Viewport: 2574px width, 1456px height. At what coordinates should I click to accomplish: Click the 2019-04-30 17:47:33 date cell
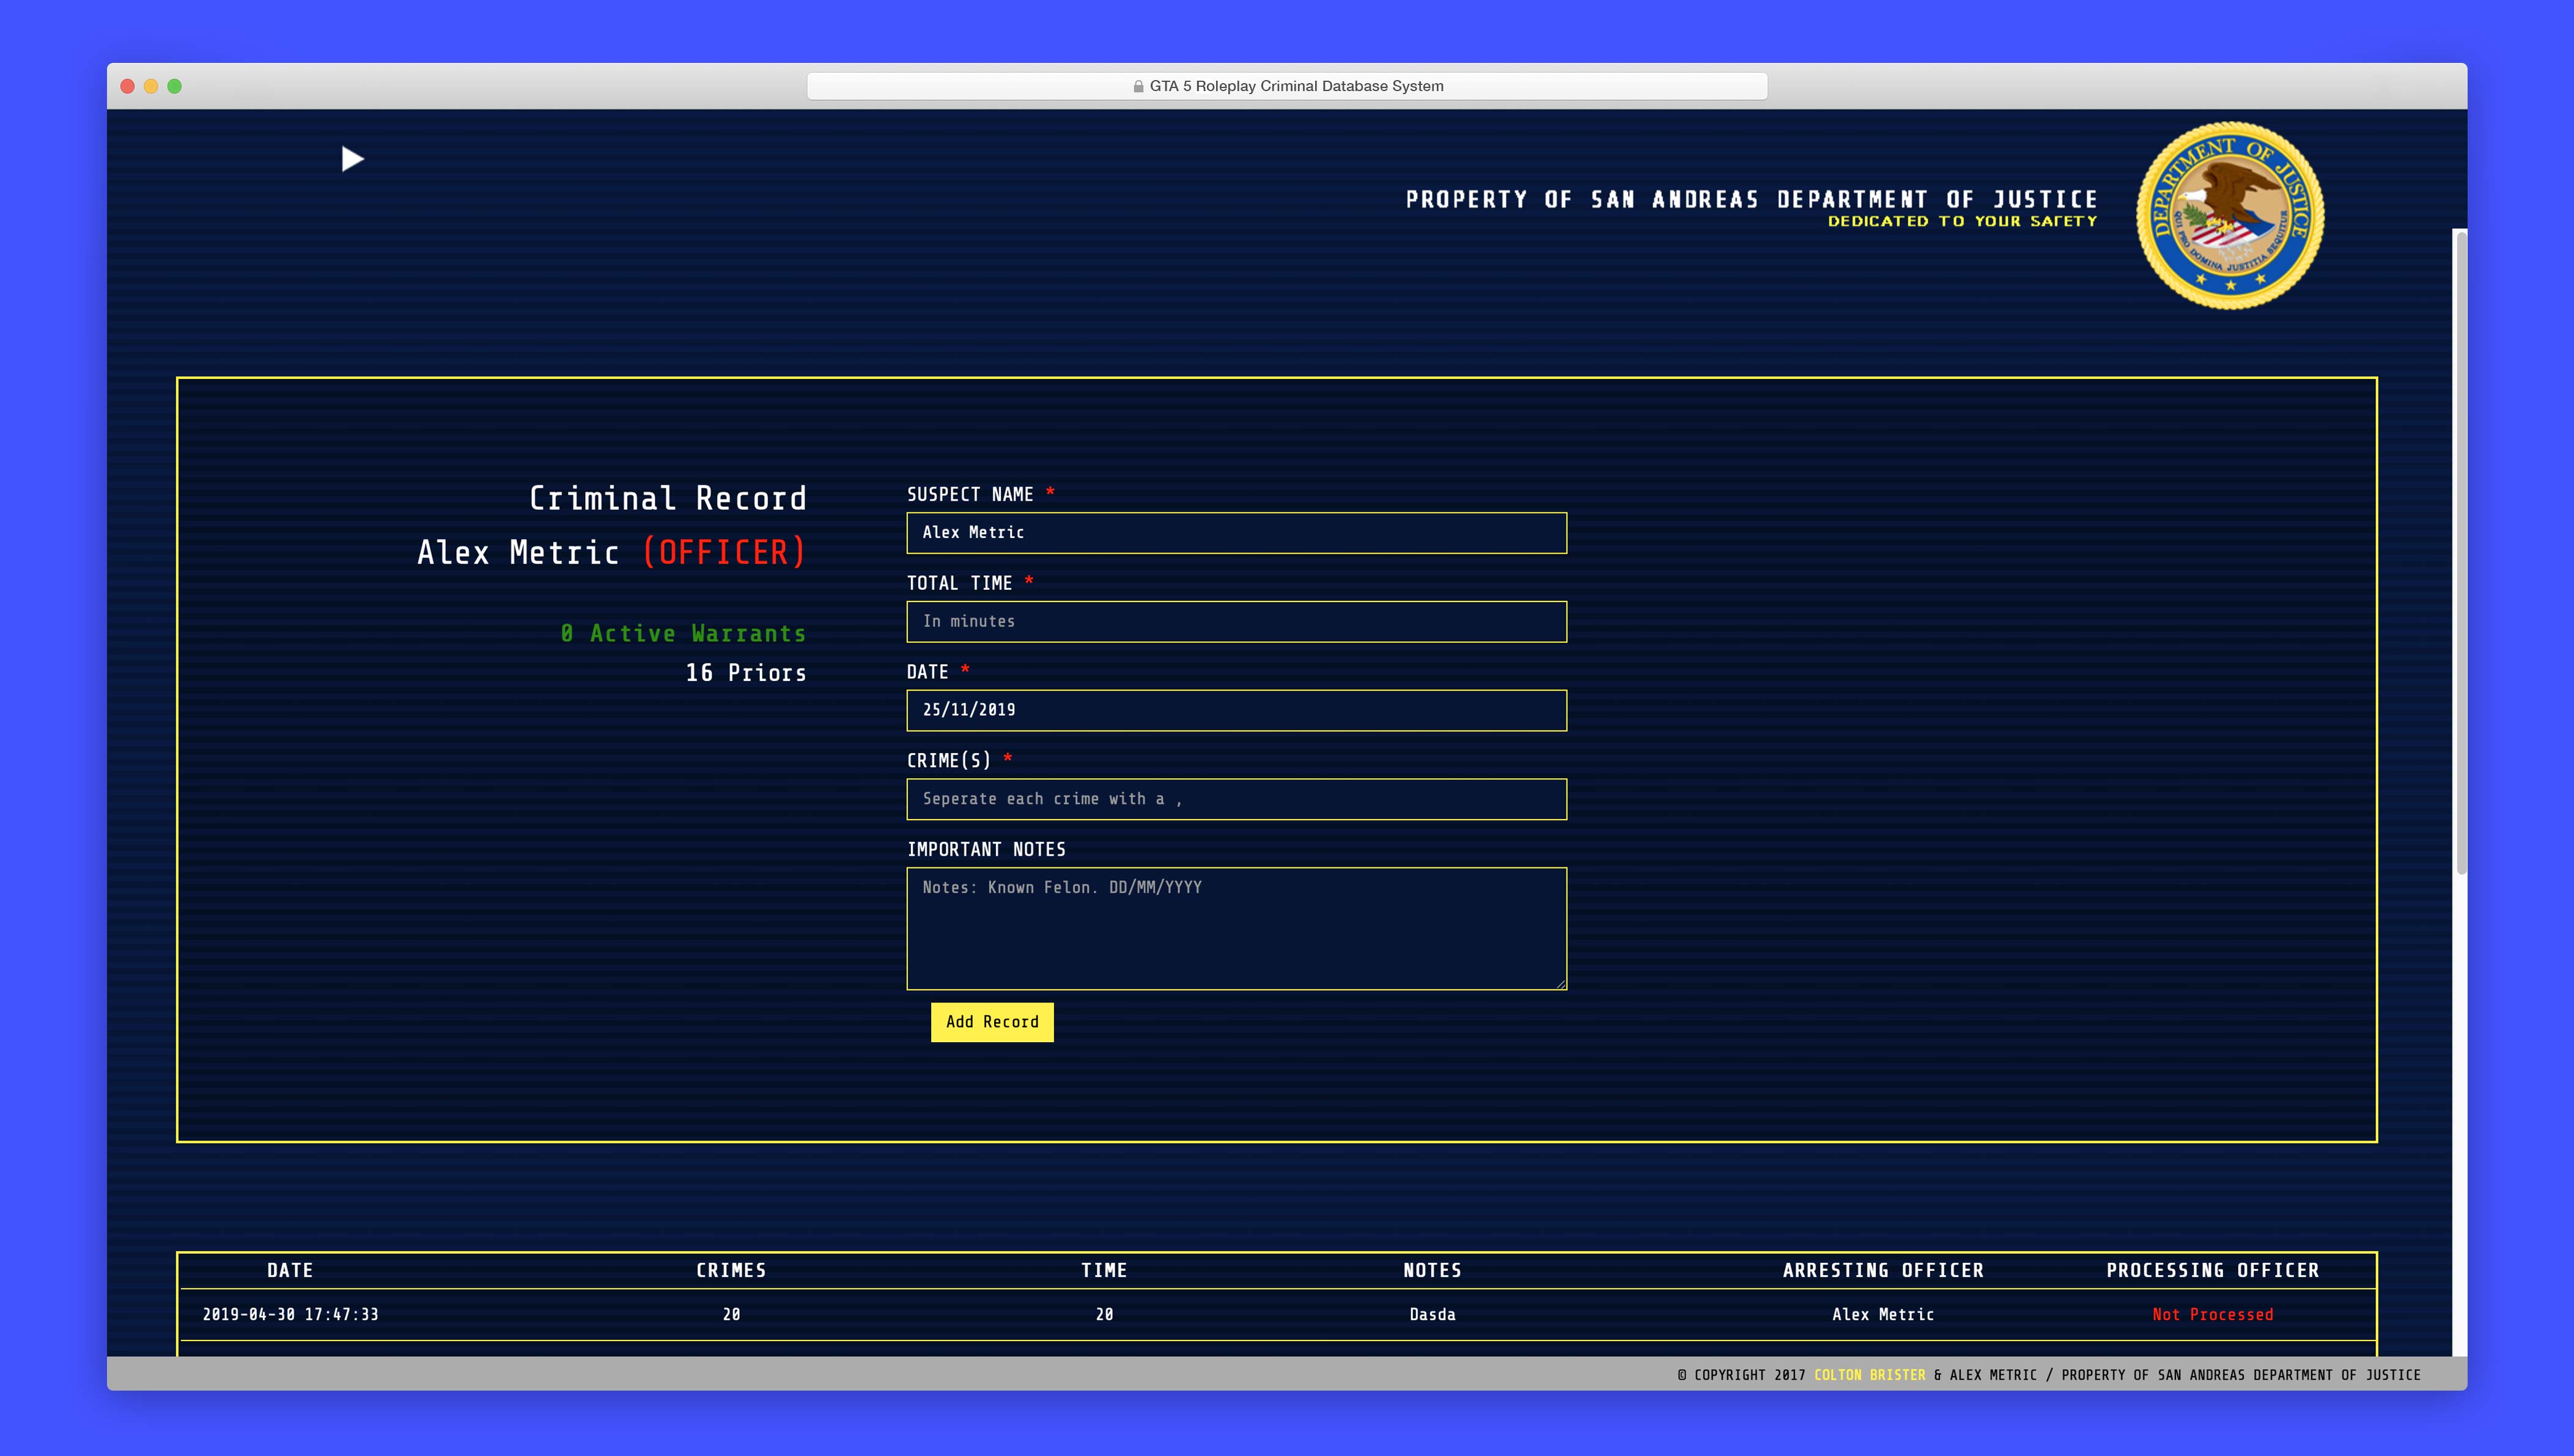pos(290,1314)
